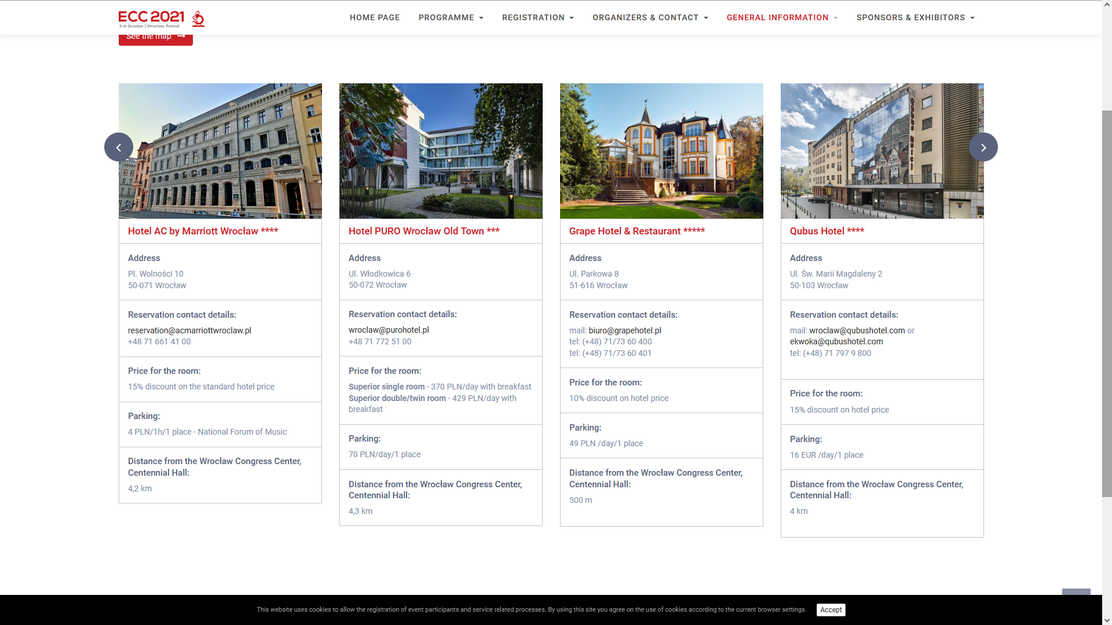The image size is (1112, 625).
Task: Open Sponsors & Exhibitors dropdown
Action: 915,17
